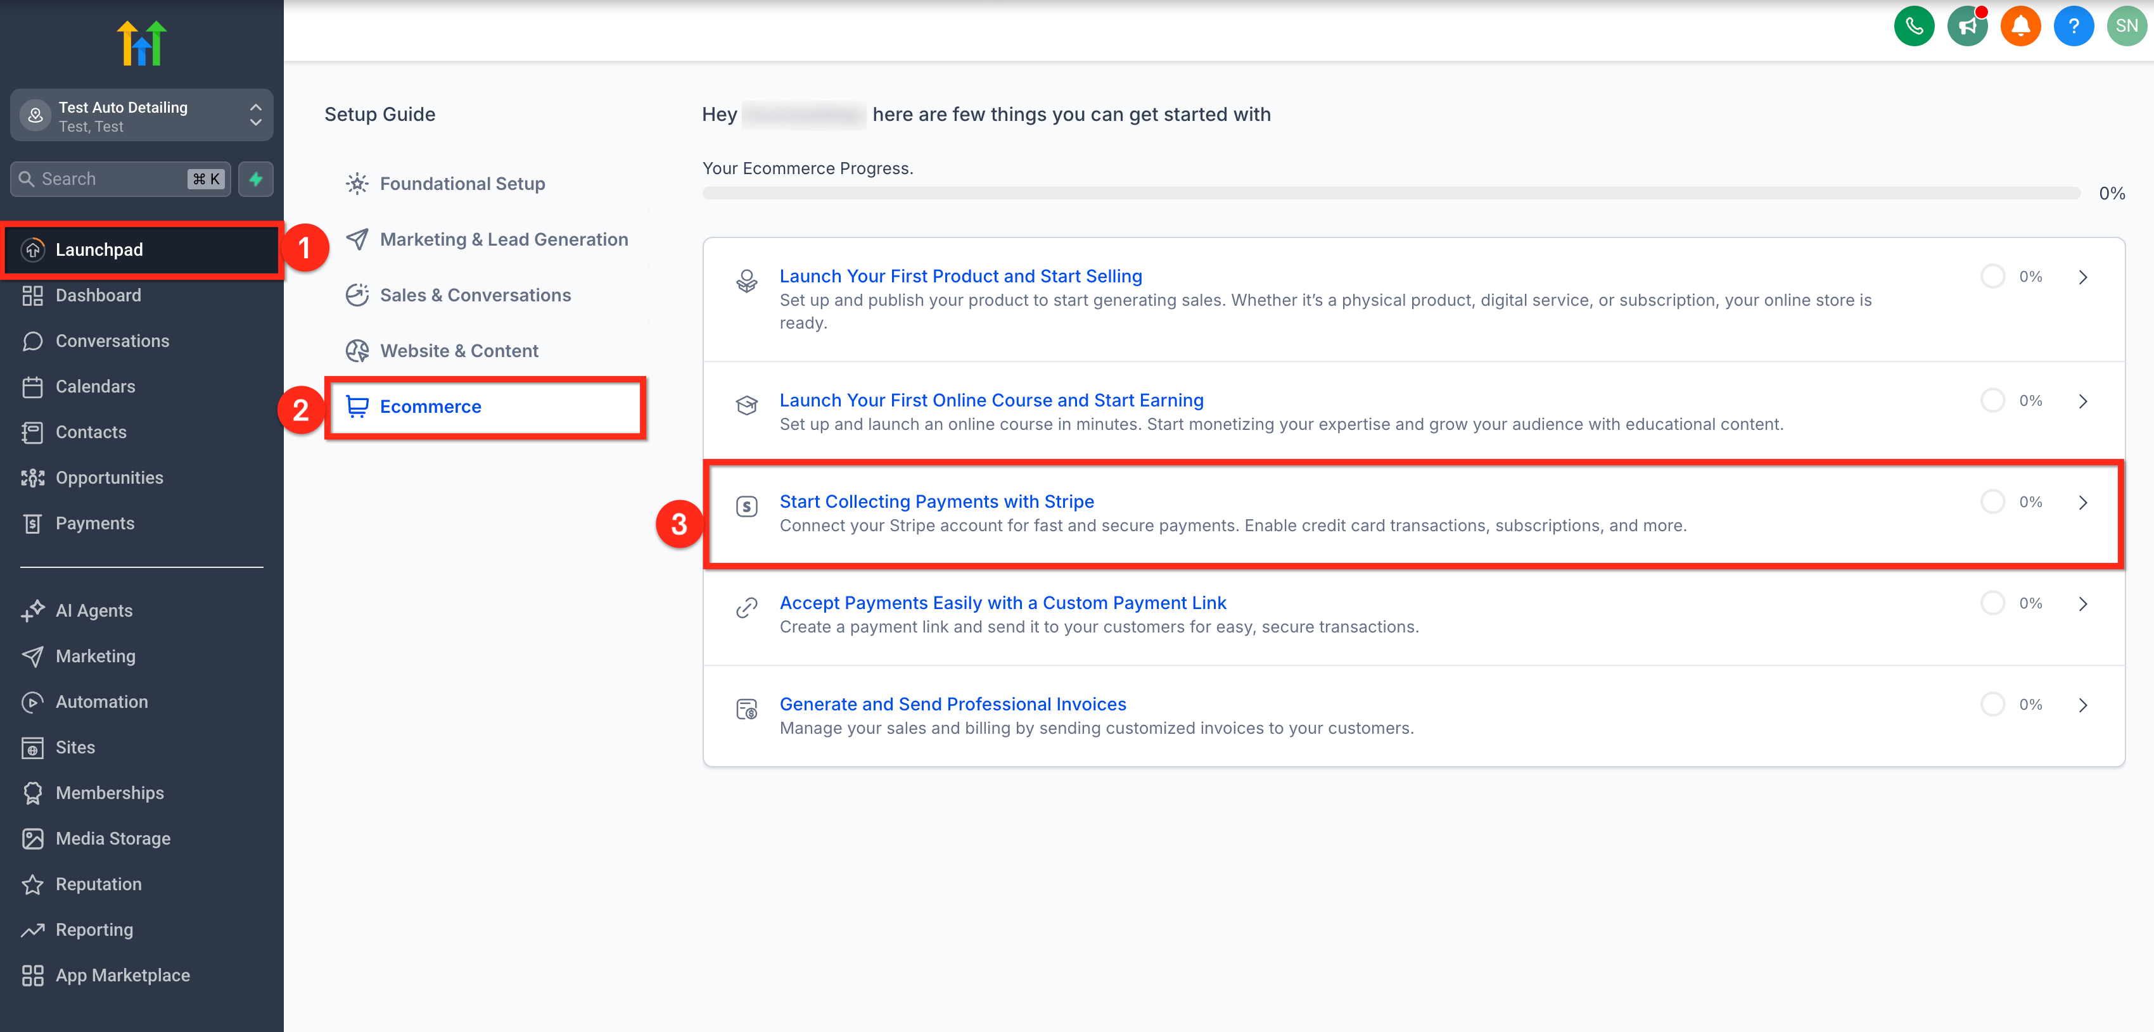
Task: Open Launch Your First Online Course link
Action: click(x=991, y=400)
